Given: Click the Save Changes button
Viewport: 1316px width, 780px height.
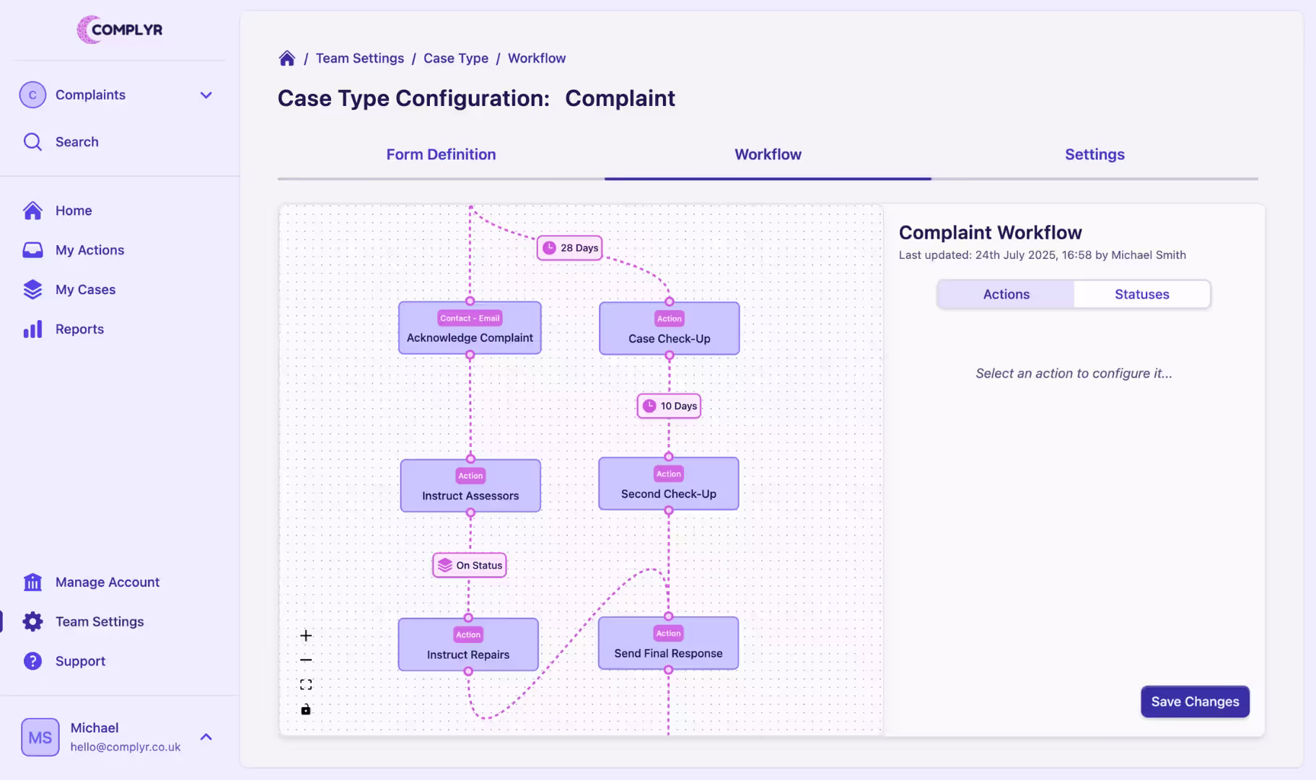Looking at the screenshot, I should (x=1194, y=701).
